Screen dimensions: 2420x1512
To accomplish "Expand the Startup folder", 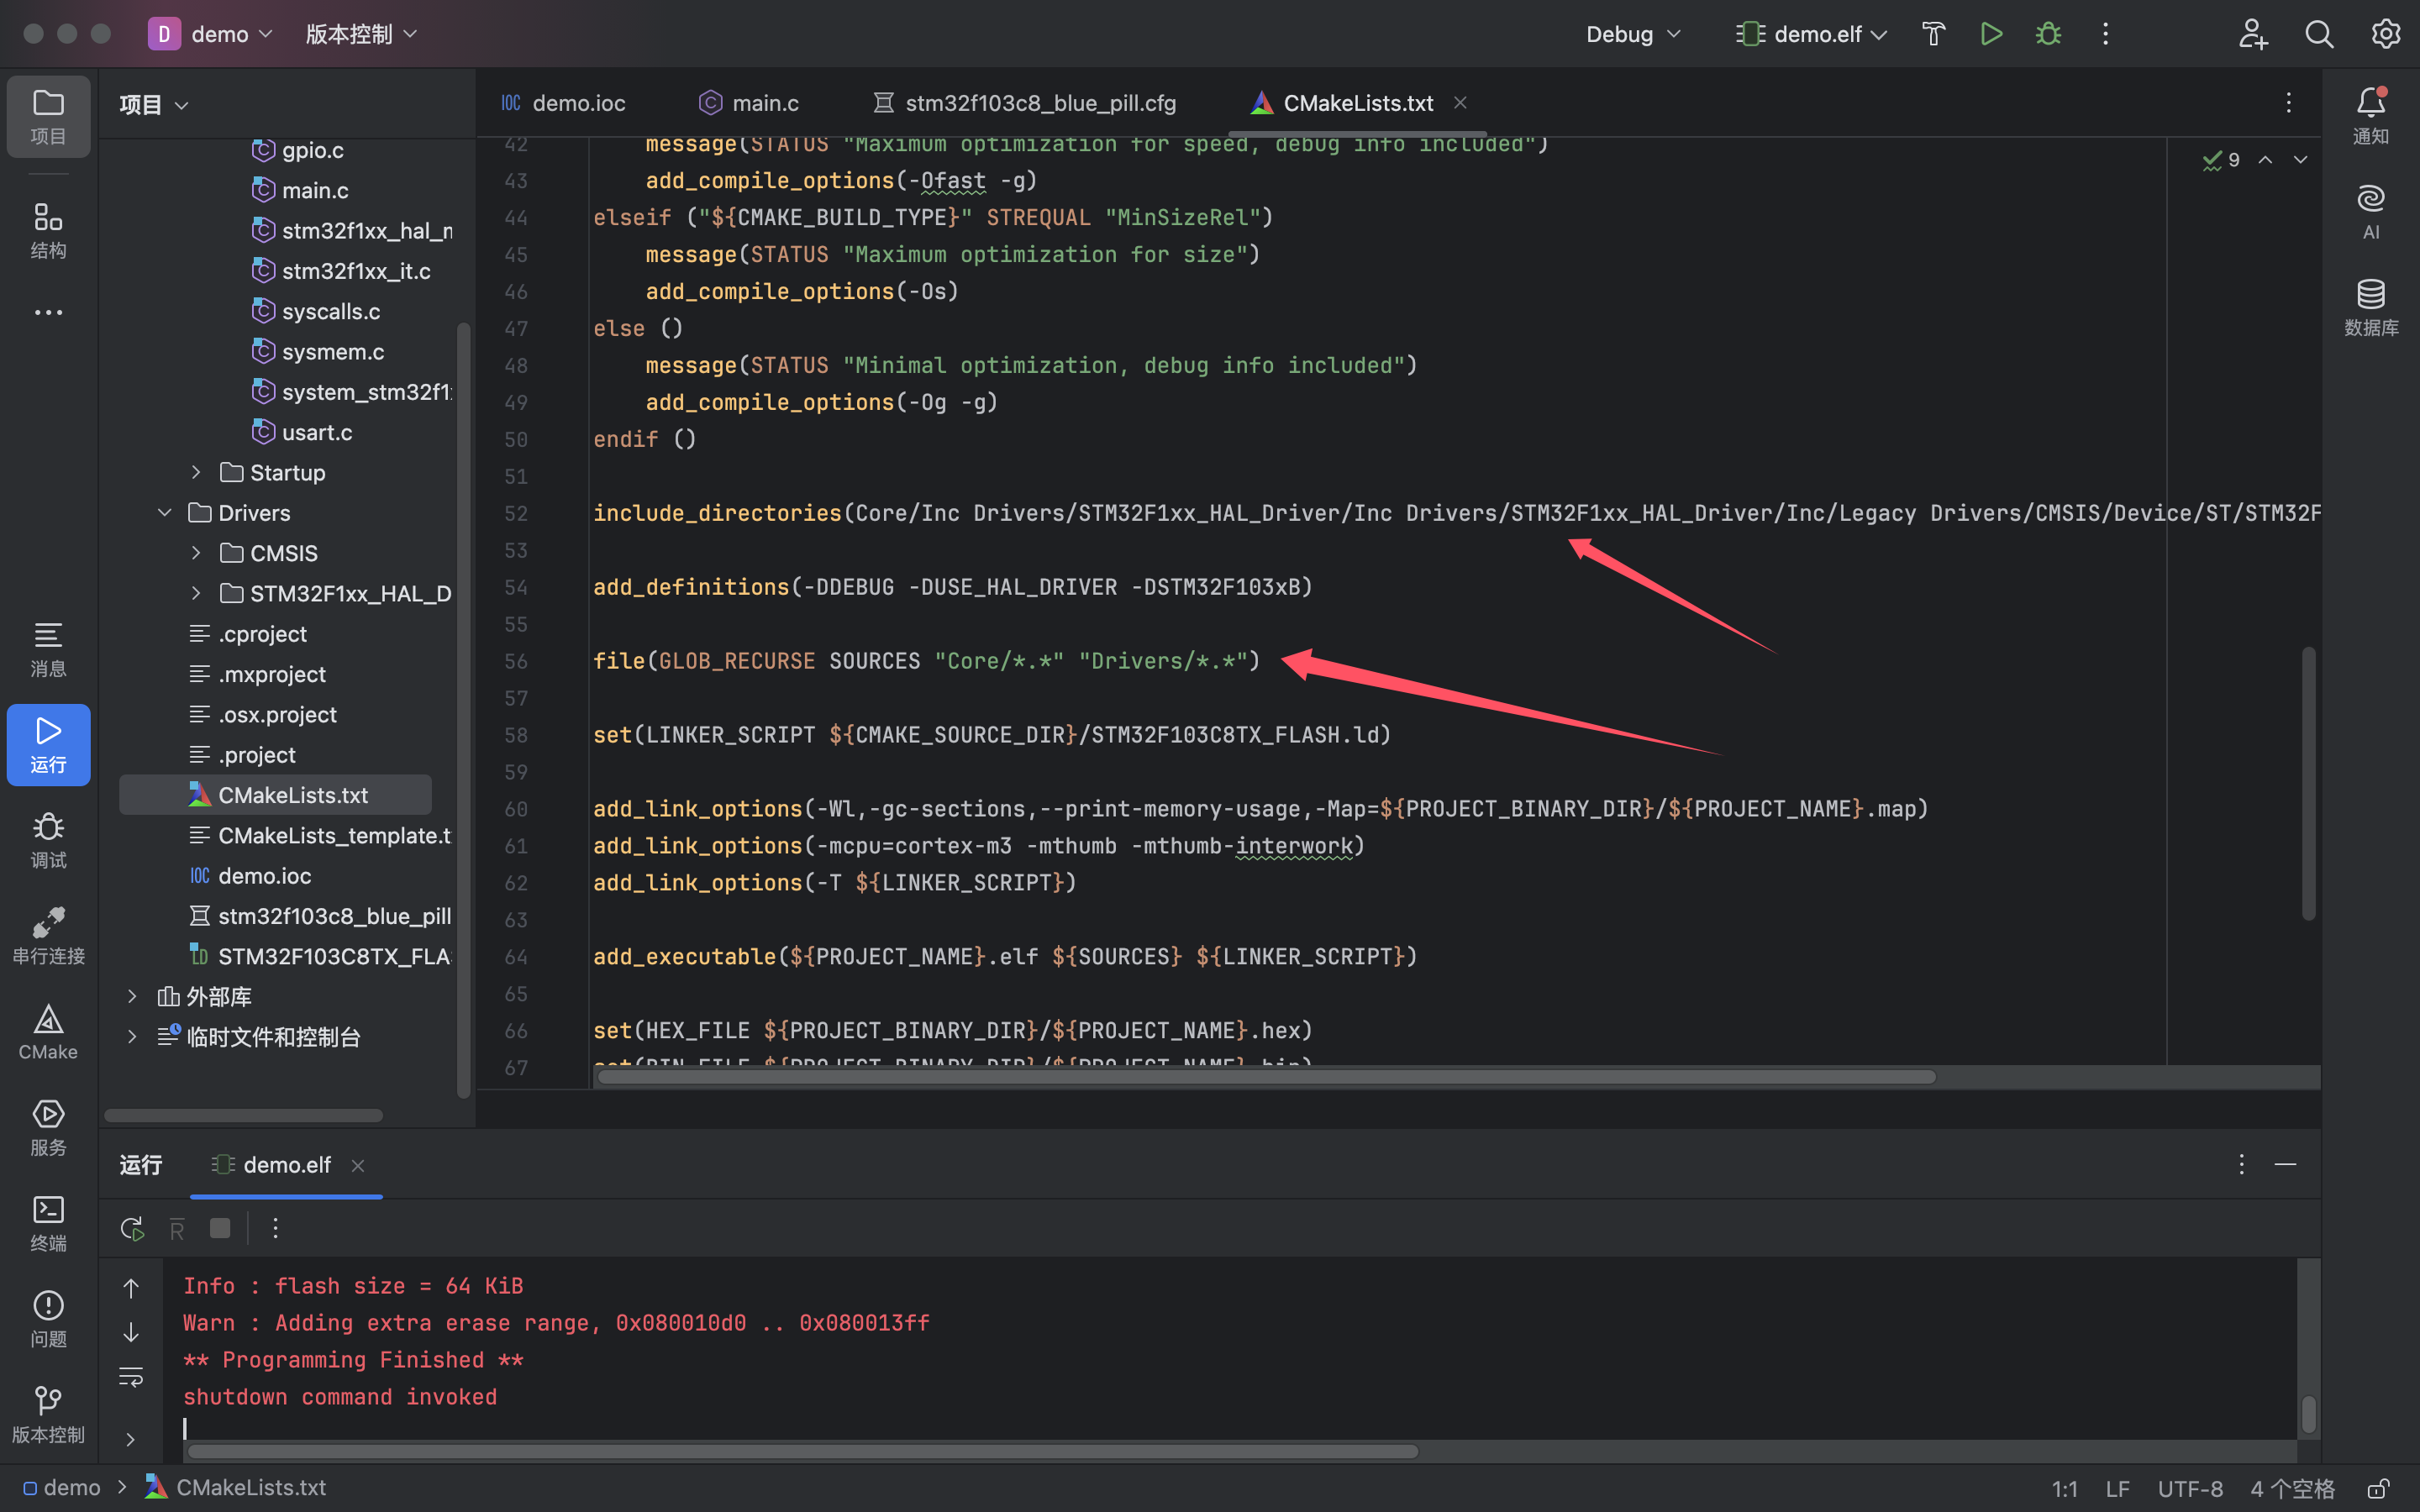I will click(x=196, y=472).
